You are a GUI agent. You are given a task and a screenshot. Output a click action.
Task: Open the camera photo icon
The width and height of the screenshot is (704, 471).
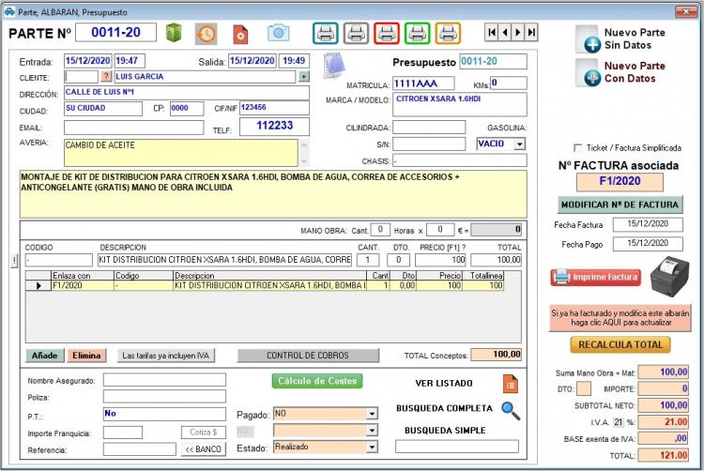(x=279, y=33)
